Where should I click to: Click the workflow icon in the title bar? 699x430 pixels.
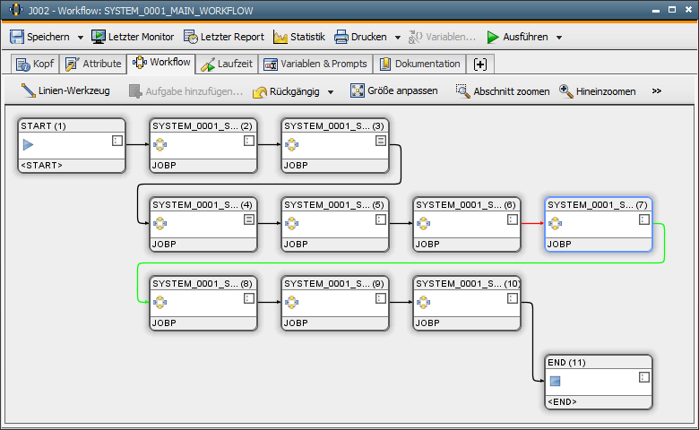pyautogui.click(x=15, y=10)
